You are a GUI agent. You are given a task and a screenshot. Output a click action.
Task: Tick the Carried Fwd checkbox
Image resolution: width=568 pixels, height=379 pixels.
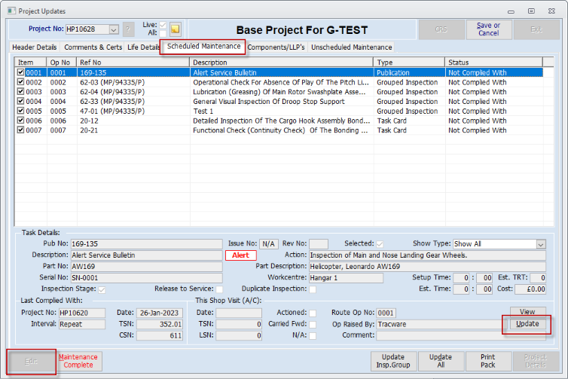(313, 324)
